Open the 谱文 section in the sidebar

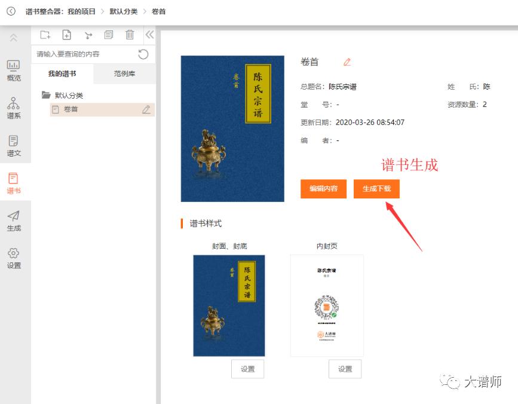tap(14, 145)
